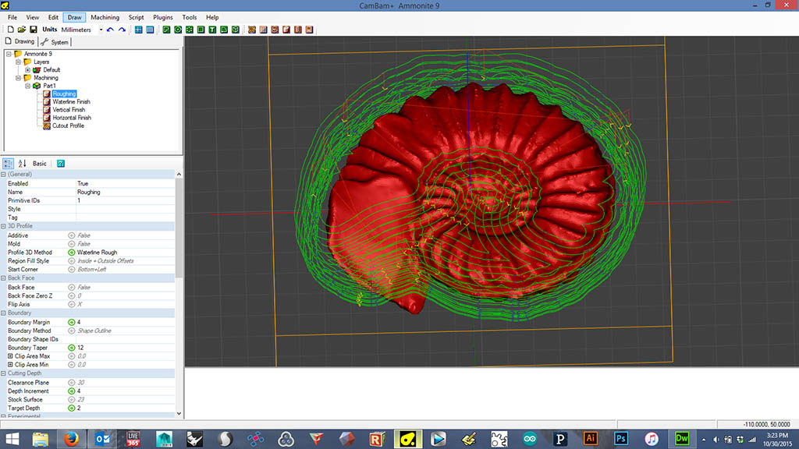The height and width of the screenshot is (449, 799).
Task: Expand the Default layer tree node
Action: (27, 70)
